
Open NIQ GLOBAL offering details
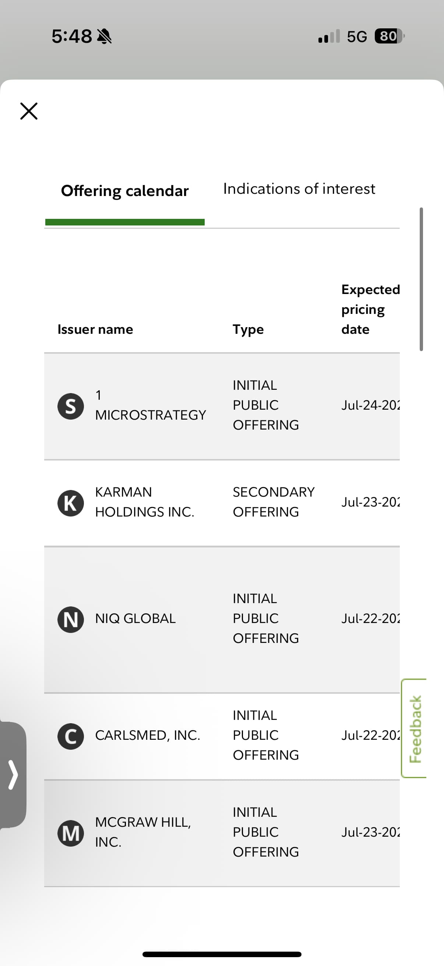click(x=135, y=619)
